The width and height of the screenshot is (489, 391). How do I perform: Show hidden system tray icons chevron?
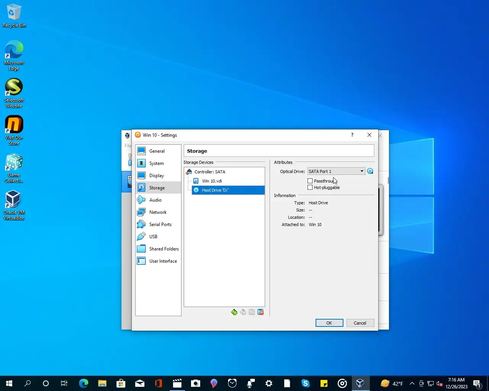[x=412, y=383]
